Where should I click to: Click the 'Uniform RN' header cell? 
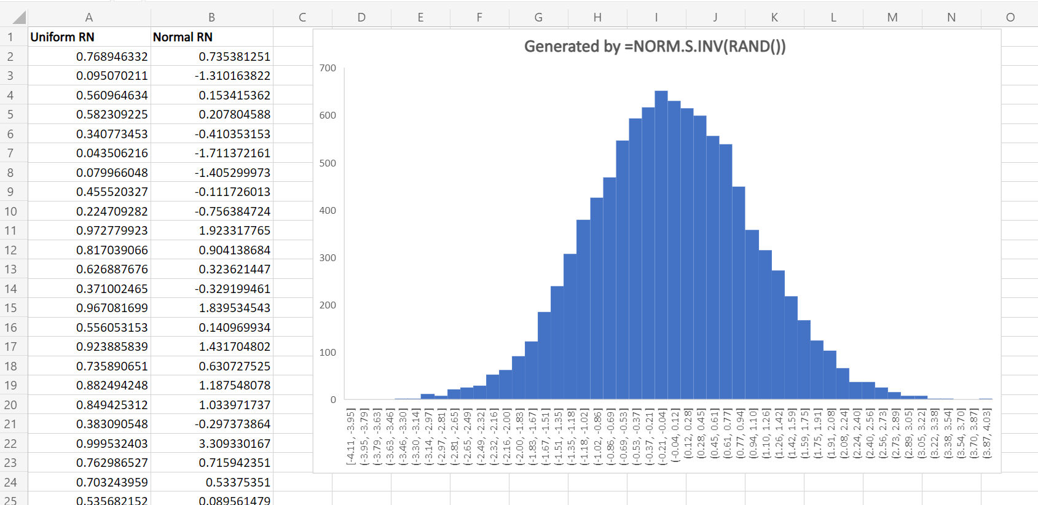[x=89, y=37]
